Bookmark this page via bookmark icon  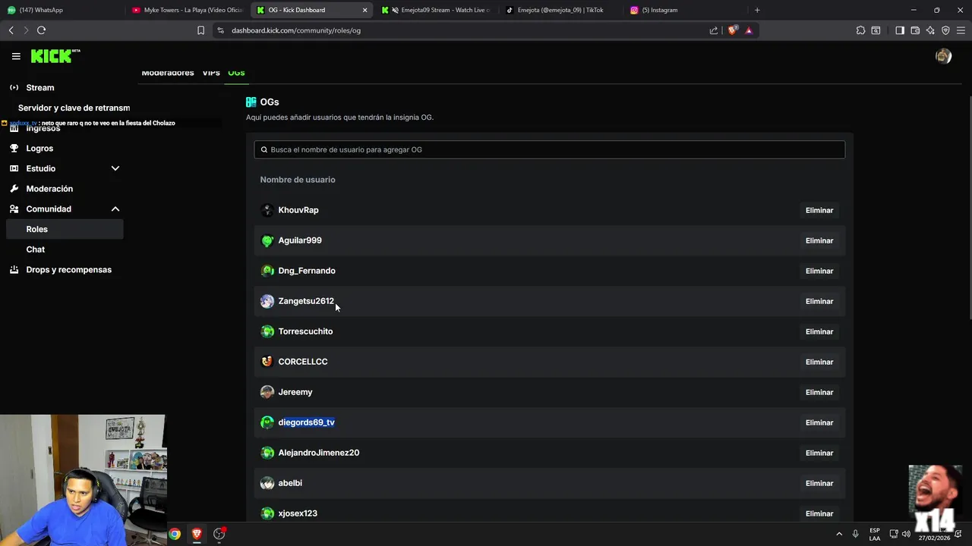pos(200,30)
